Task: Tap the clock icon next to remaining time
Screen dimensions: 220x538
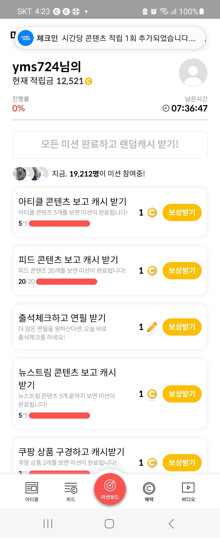Action: click(166, 108)
